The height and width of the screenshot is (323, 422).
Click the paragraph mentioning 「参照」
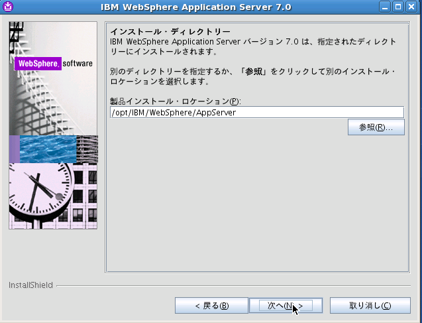pos(253,77)
